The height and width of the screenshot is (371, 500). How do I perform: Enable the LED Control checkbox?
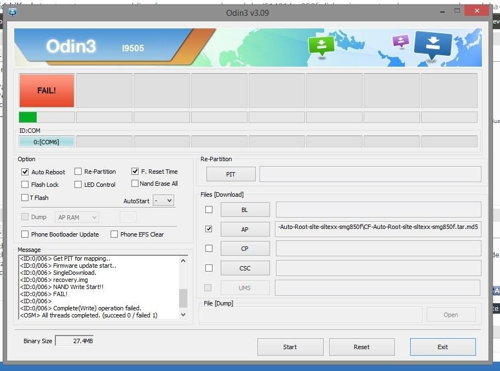78,185
